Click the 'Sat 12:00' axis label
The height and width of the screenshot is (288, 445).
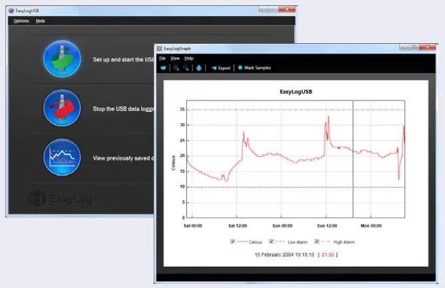237,226
